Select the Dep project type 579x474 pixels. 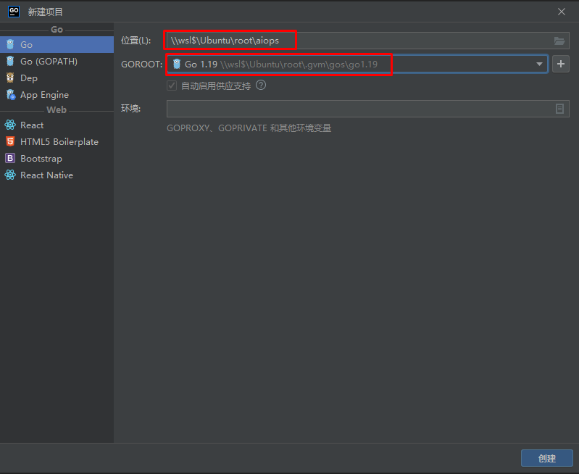coord(57,78)
